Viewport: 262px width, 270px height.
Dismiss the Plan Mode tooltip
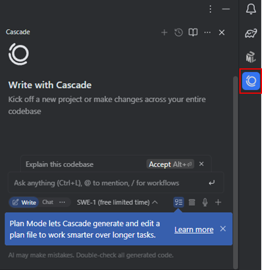pyautogui.click(x=223, y=229)
